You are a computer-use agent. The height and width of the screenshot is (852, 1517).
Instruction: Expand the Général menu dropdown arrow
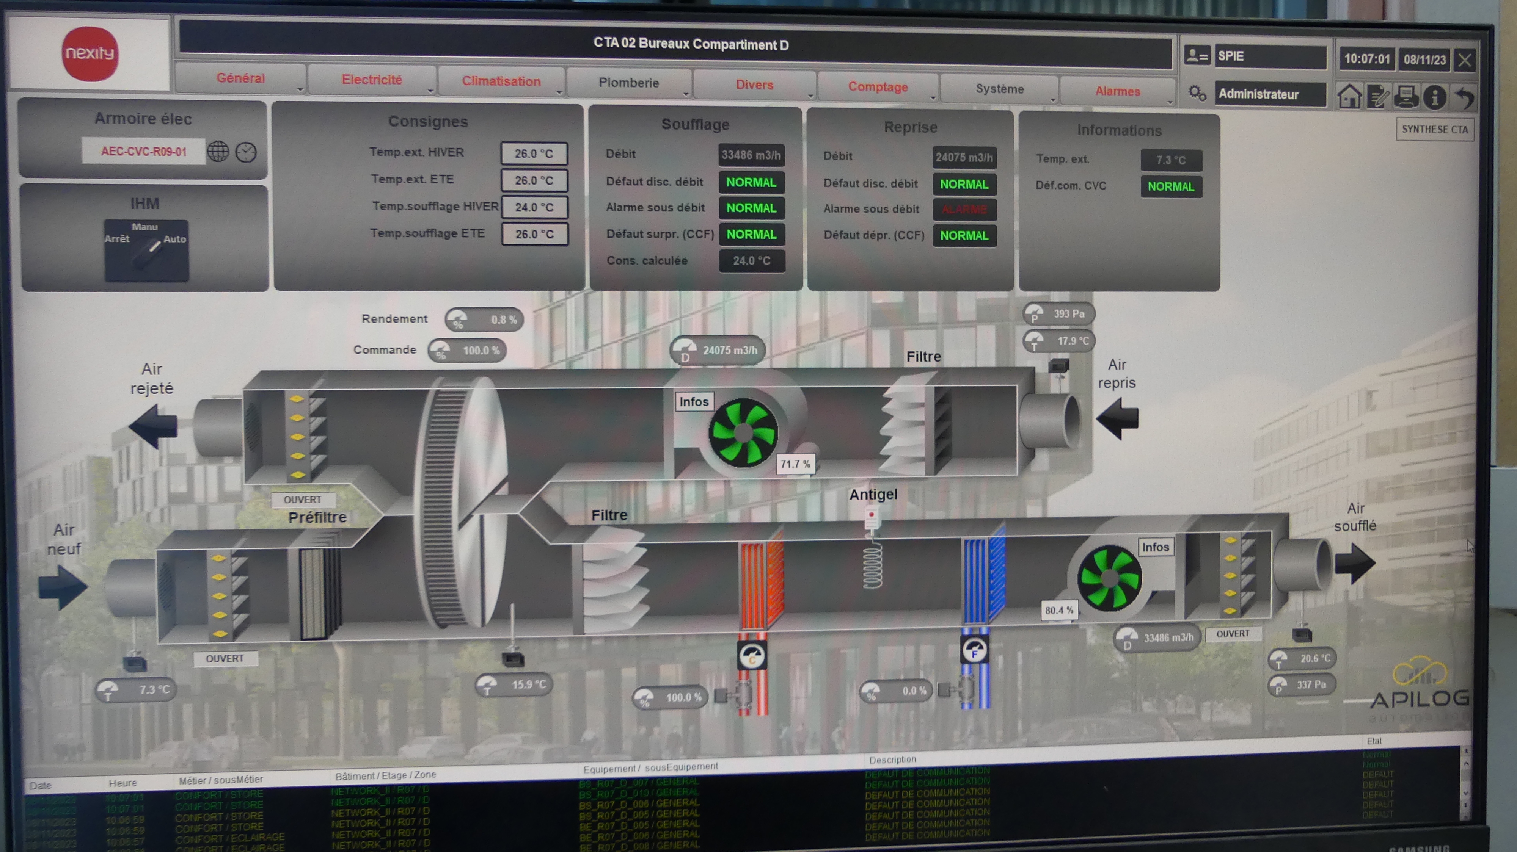click(x=300, y=90)
